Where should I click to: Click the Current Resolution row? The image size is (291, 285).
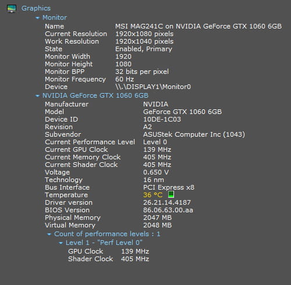pos(109,34)
